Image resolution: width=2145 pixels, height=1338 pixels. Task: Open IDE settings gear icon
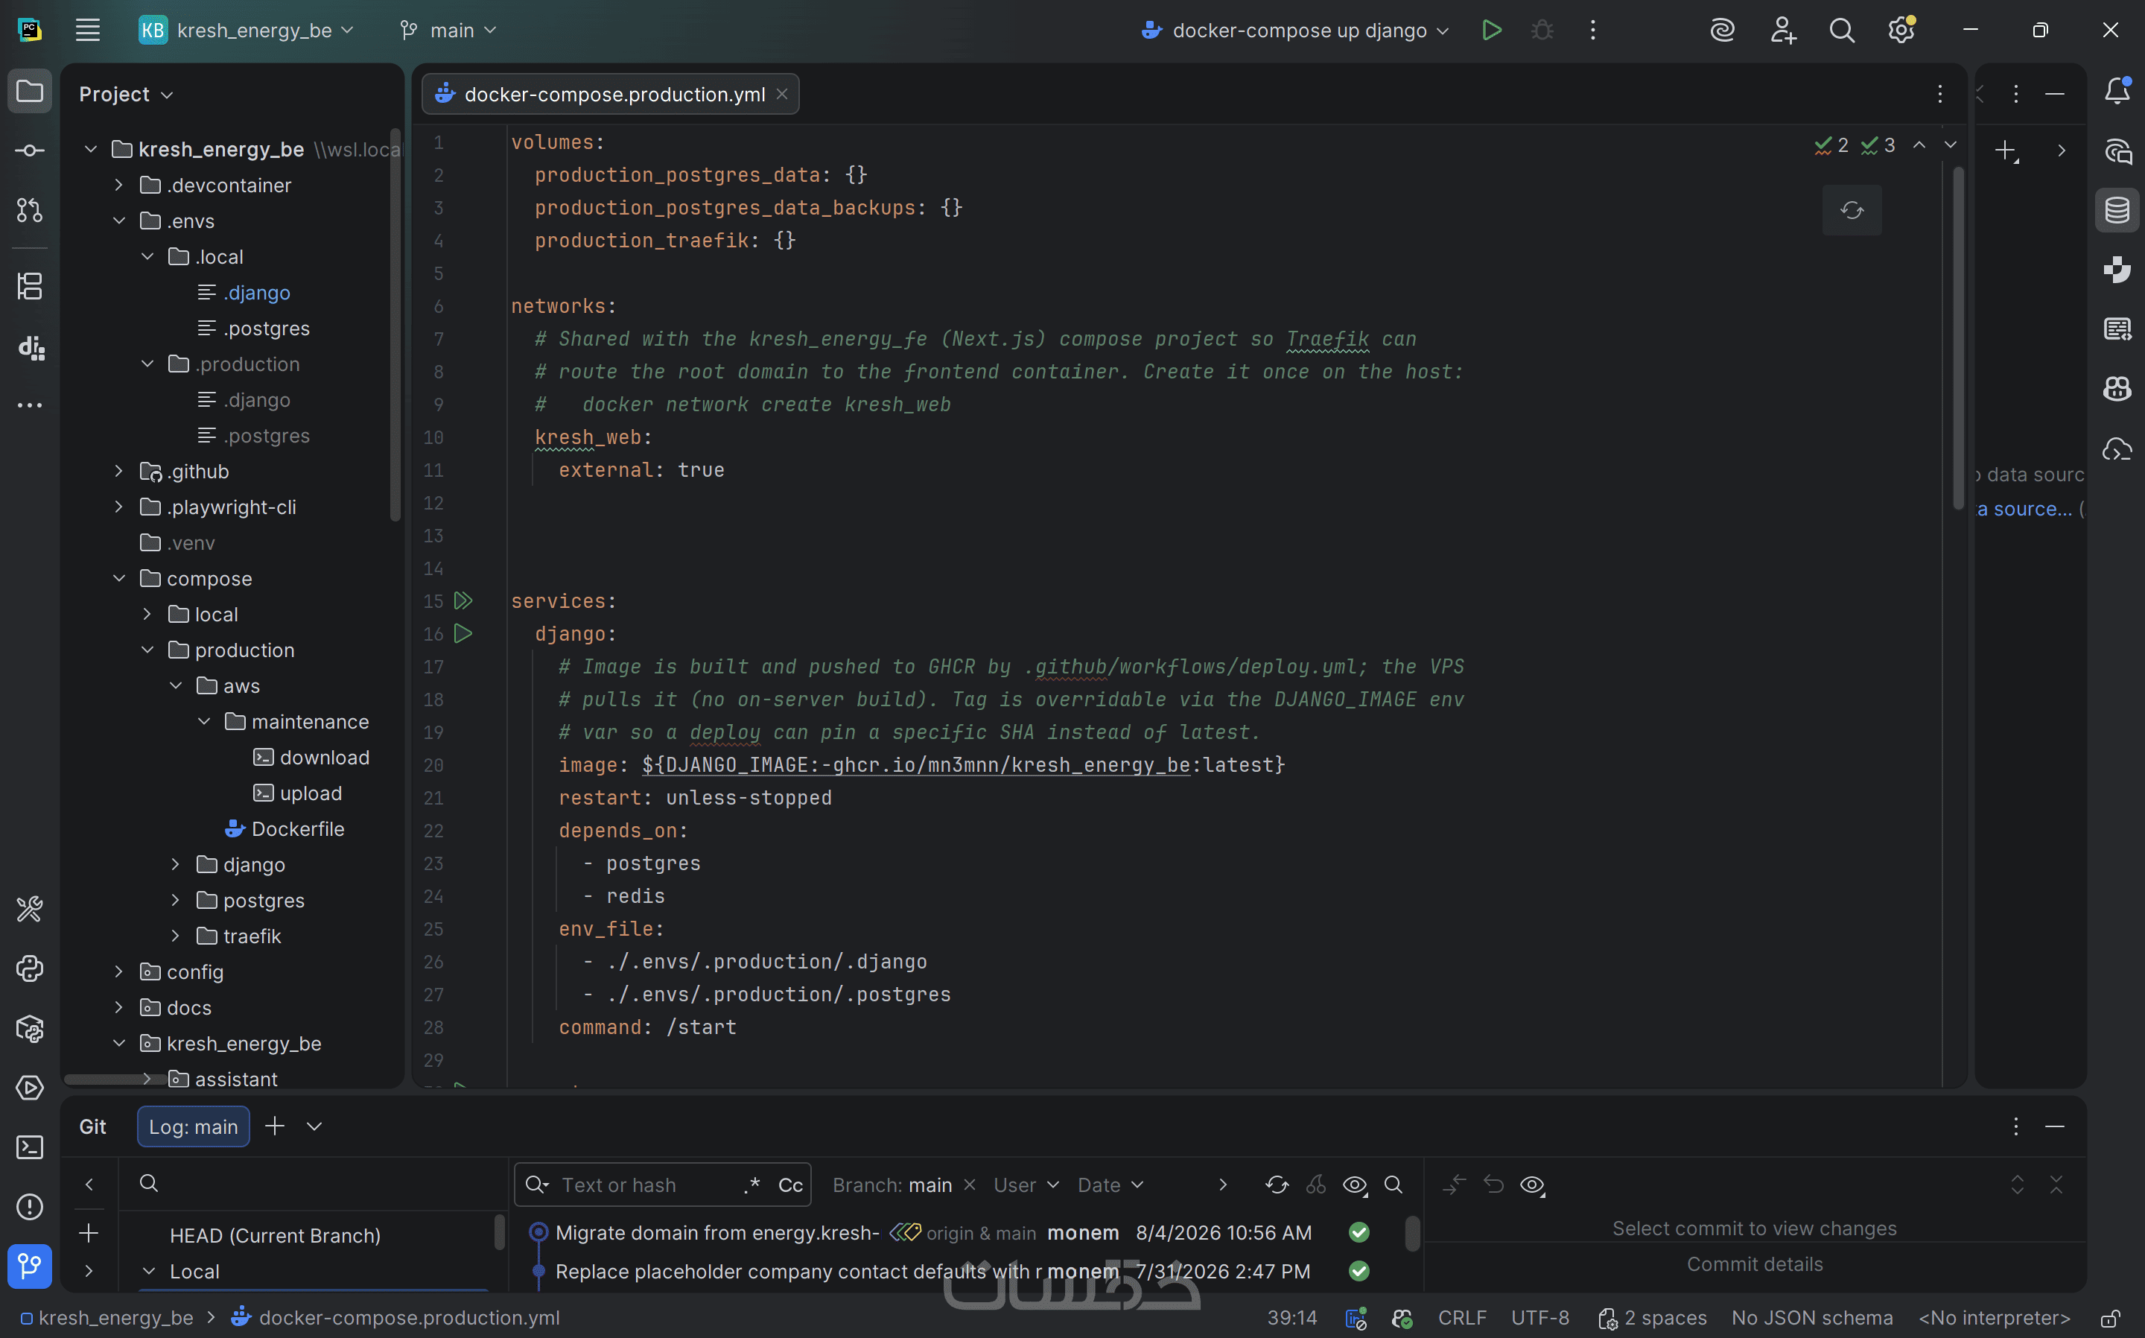coord(1901,30)
